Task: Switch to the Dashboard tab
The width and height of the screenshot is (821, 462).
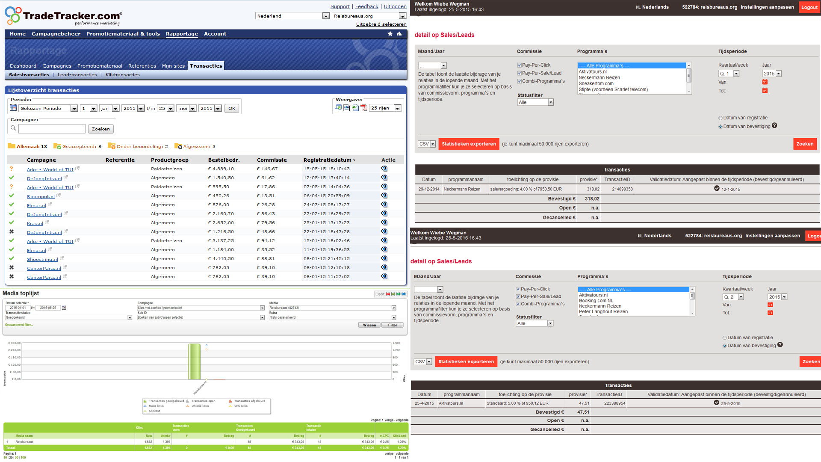Action: pyautogui.click(x=23, y=66)
